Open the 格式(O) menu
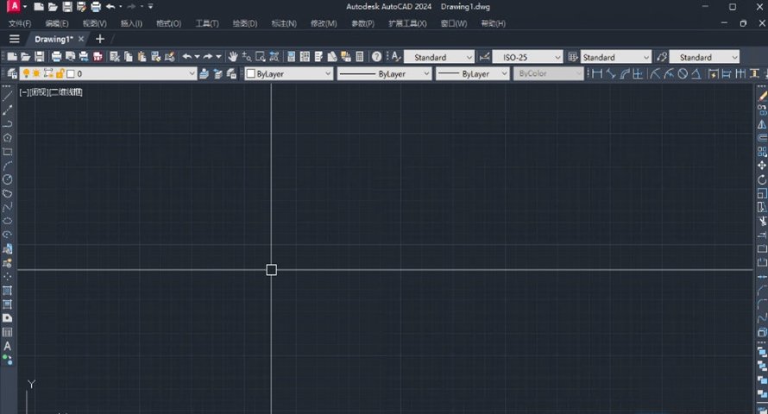 click(168, 23)
